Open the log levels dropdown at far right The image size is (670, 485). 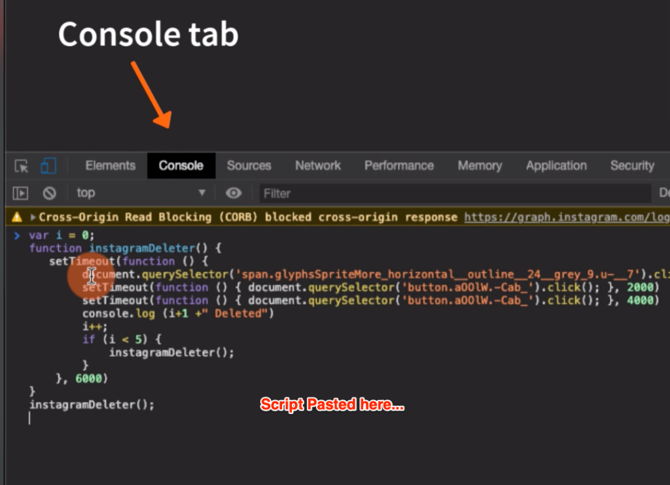pos(664,193)
